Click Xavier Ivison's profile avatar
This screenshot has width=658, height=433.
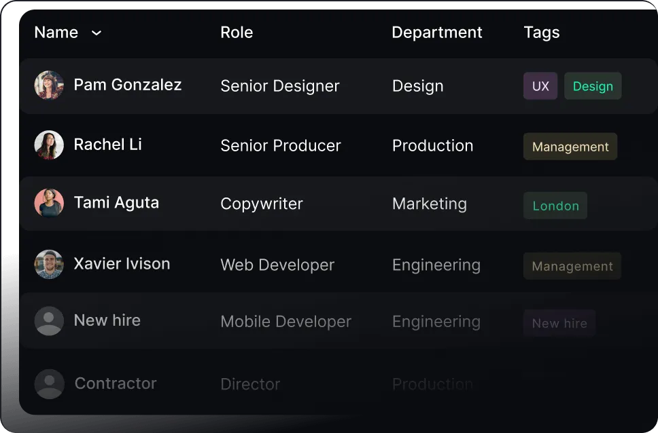[x=49, y=265]
